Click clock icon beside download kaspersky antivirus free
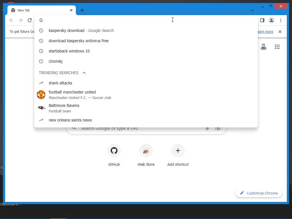Screen dimensions: 292x219 tap(41, 41)
